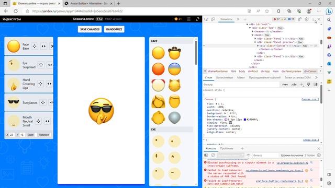The height and width of the screenshot is (188, 335).
Task: Choose the gray face option
Action: pyautogui.click(x=174, y=118)
